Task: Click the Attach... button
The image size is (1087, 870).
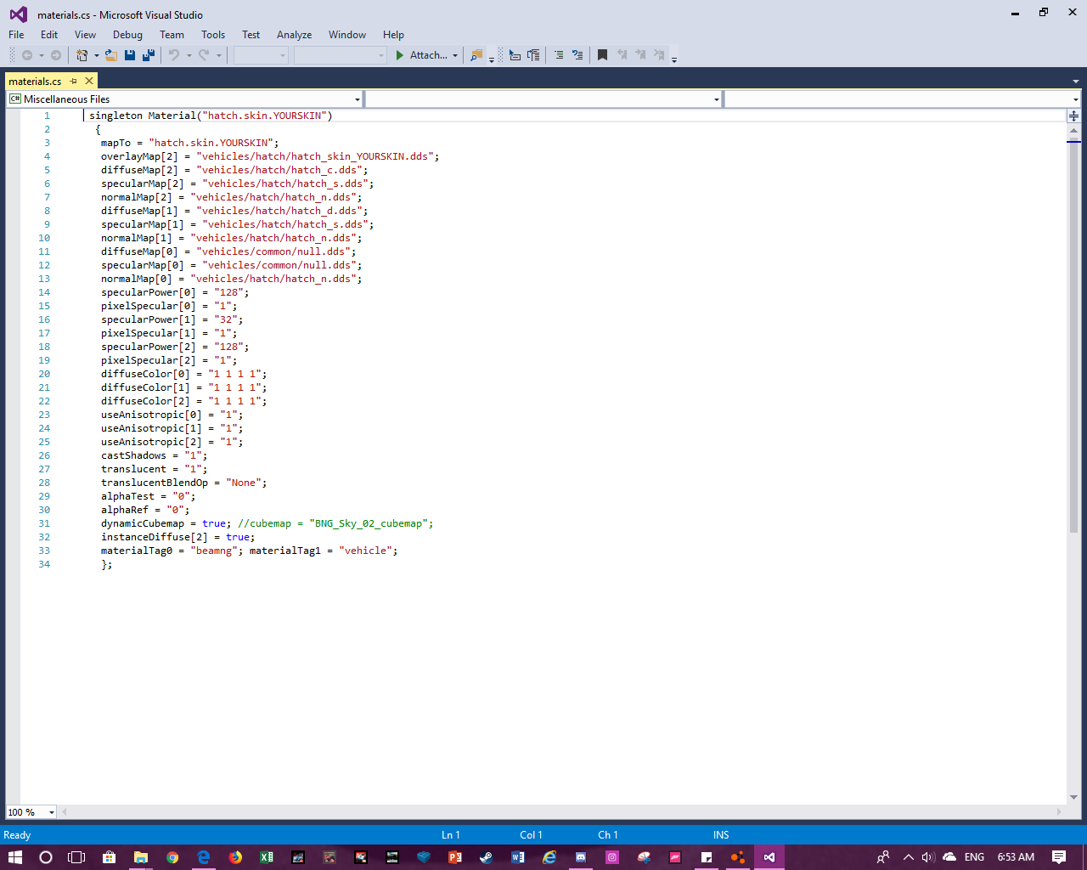Action: pyautogui.click(x=421, y=55)
